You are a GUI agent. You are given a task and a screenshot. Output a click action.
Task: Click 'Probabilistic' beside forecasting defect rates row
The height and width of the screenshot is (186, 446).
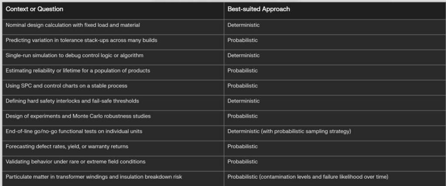(x=243, y=147)
